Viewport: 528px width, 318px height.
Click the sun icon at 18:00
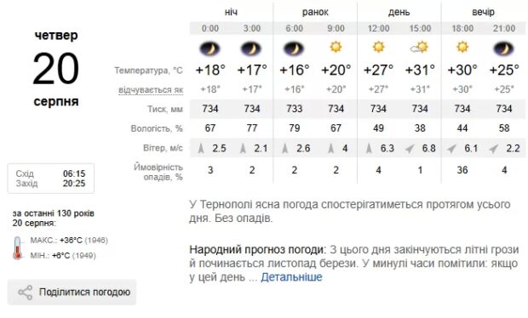462,47
